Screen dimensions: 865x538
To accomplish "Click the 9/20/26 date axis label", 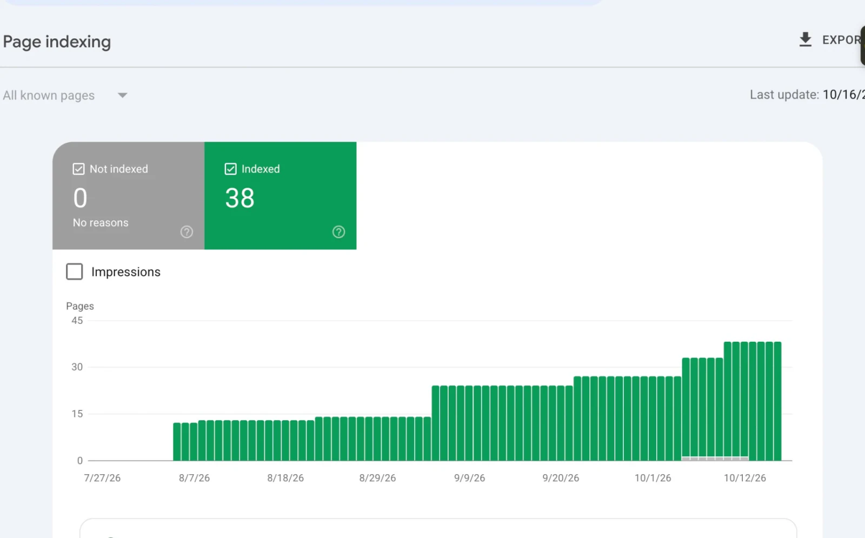I will (x=561, y=478).
